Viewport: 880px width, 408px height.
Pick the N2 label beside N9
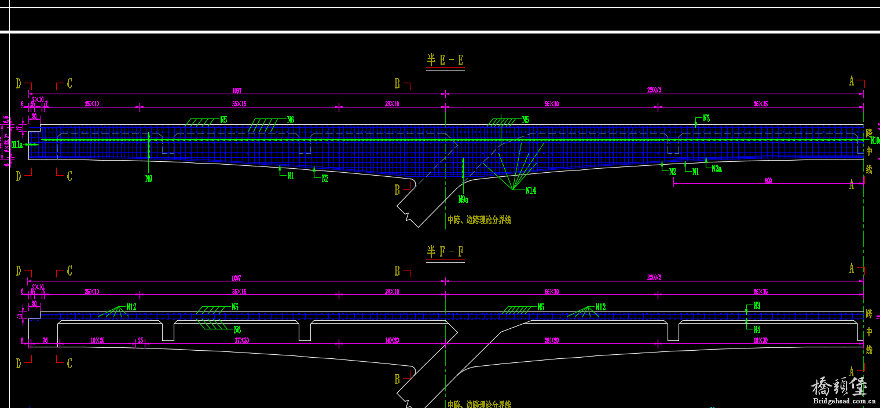pyautogui.click(x=325, y=179)
